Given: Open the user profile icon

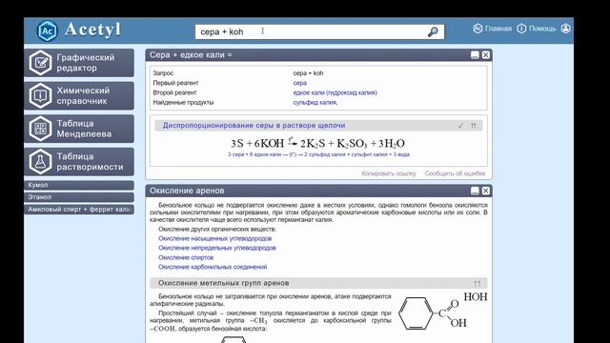Looking at the screenshot, I should pyautogui.click(x=565, y=29).
